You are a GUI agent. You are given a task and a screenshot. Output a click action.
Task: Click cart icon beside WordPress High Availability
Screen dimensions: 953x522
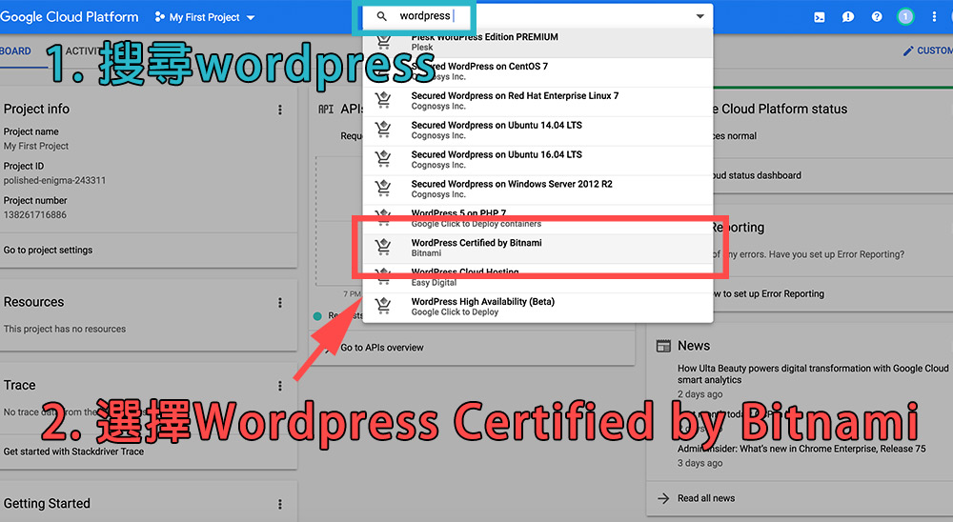pos(383,306)
